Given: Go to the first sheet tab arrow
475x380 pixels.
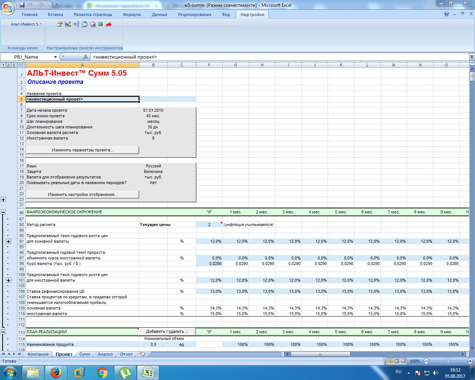Looking at the screenshot, I should click(3, 354).
